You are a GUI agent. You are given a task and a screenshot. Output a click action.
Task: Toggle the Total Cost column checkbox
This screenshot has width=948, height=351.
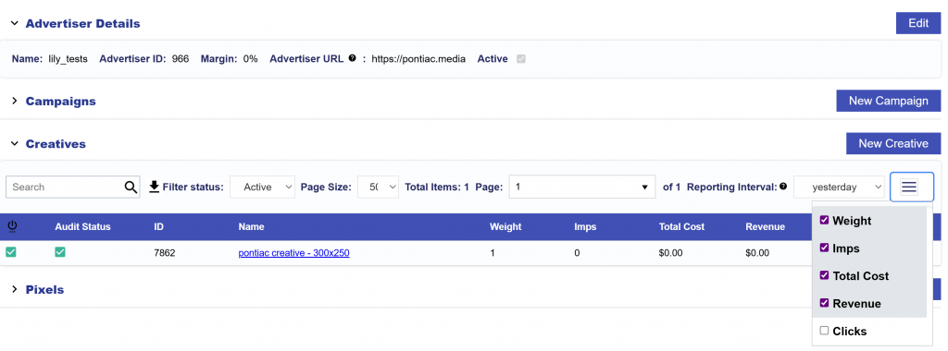824,275
